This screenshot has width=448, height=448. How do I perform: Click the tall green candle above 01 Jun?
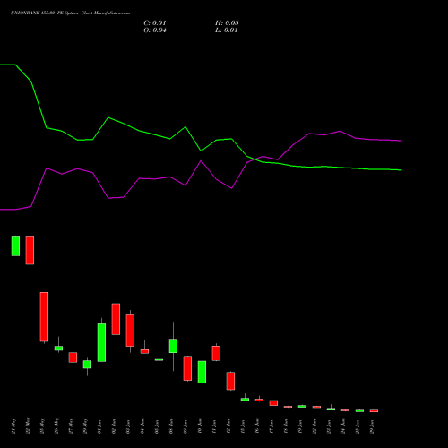tap(101, 342)
